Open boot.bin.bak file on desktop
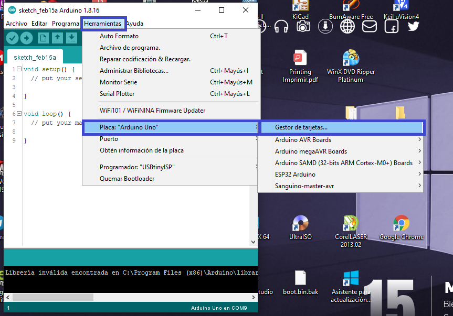 [300, 283]
